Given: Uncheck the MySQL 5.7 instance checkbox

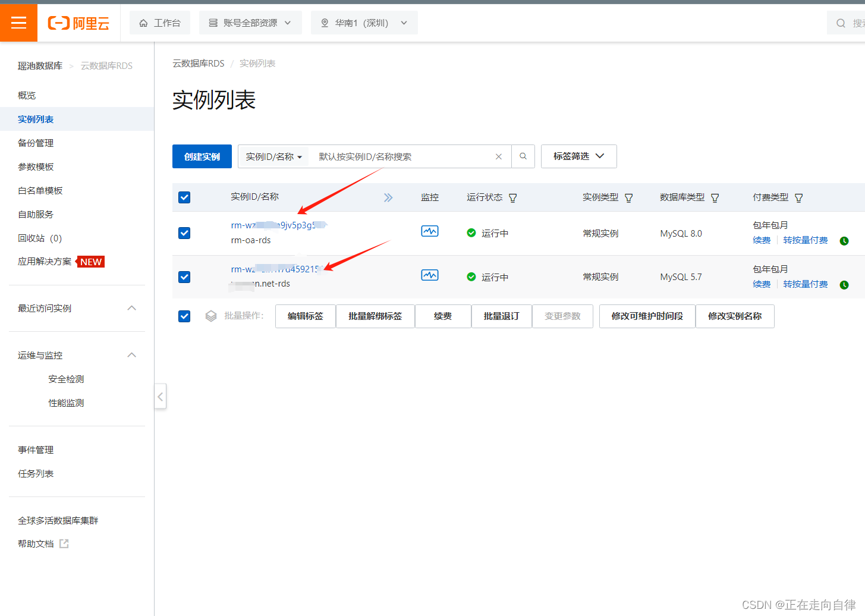Looking at the screenshot, I should (184, 277).
